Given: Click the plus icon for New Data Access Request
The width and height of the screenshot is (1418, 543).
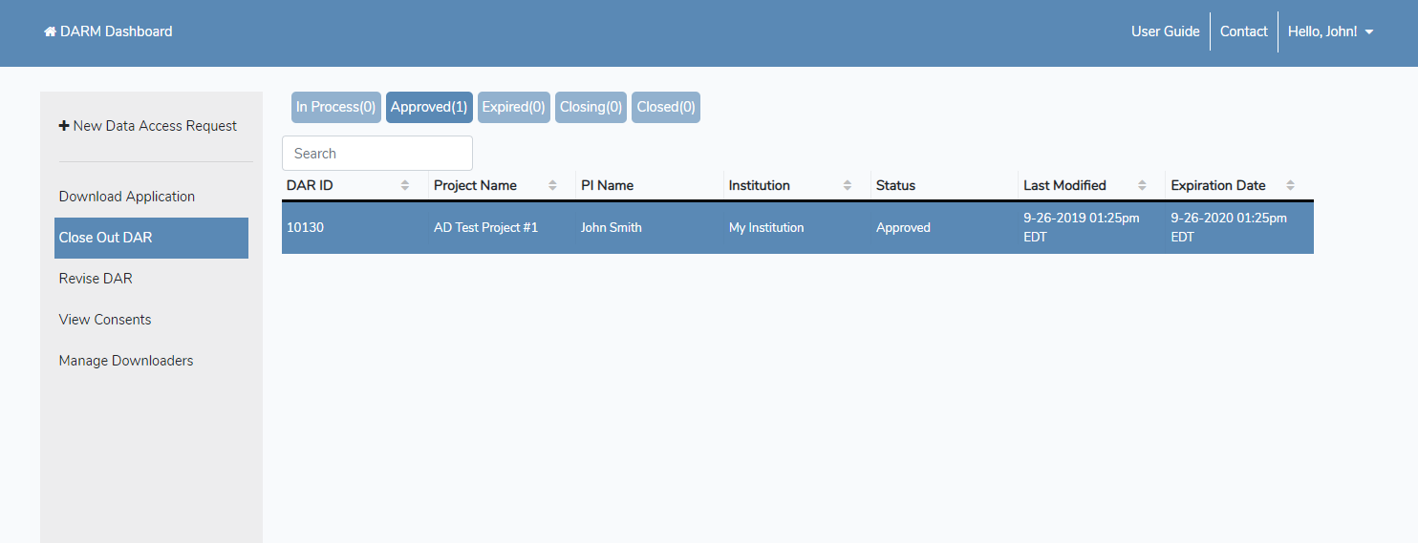Looking at the screenshot, I should (64, 126).
